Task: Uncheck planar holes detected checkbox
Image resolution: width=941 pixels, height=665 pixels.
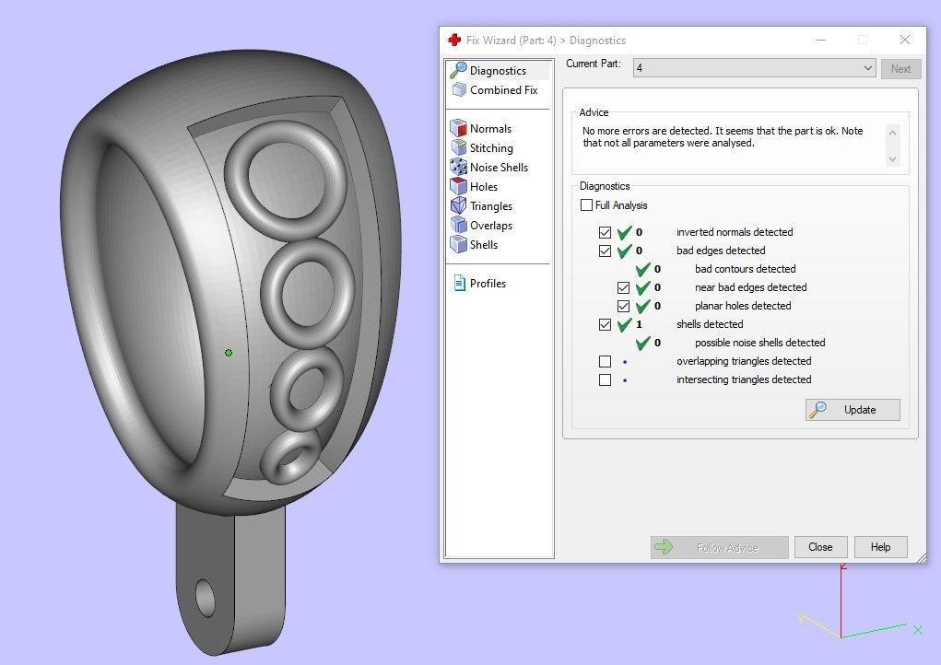Action: [x=624, y=307]
